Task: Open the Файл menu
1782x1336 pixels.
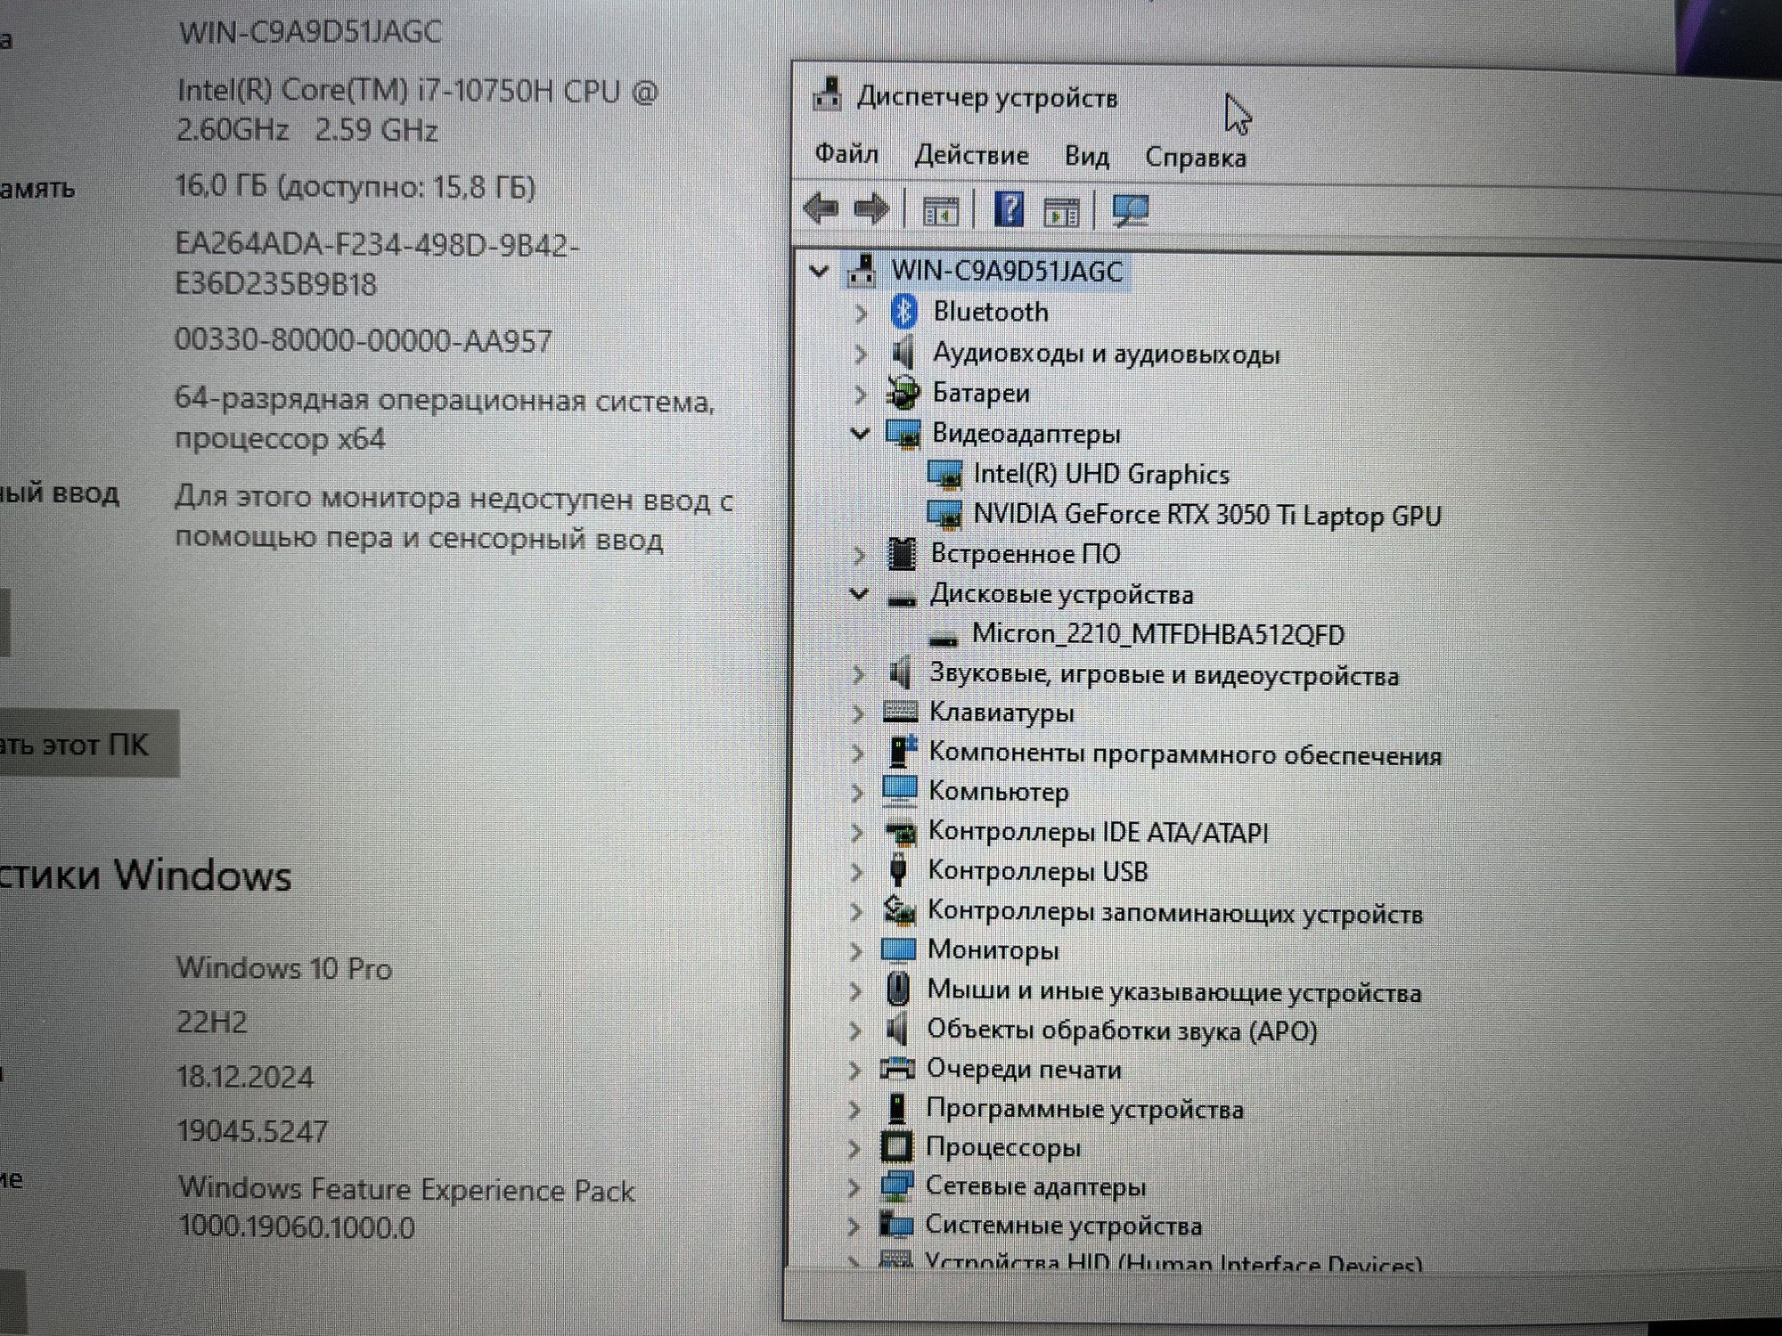Action: tap(846, 154)
